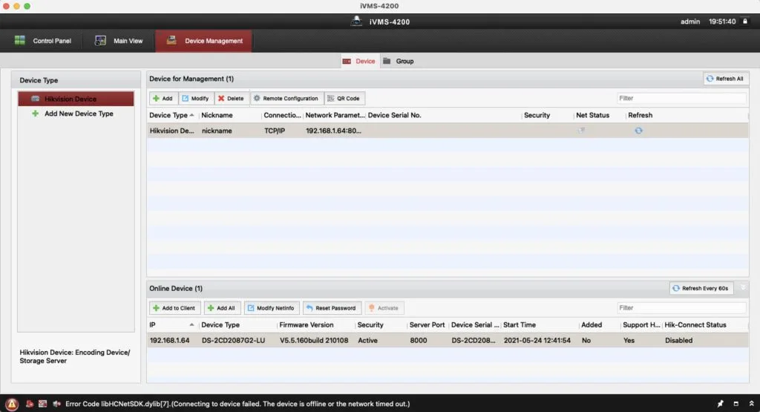
Task: Collapse the Online Device panel with the arrow
Action: point(742,288)
